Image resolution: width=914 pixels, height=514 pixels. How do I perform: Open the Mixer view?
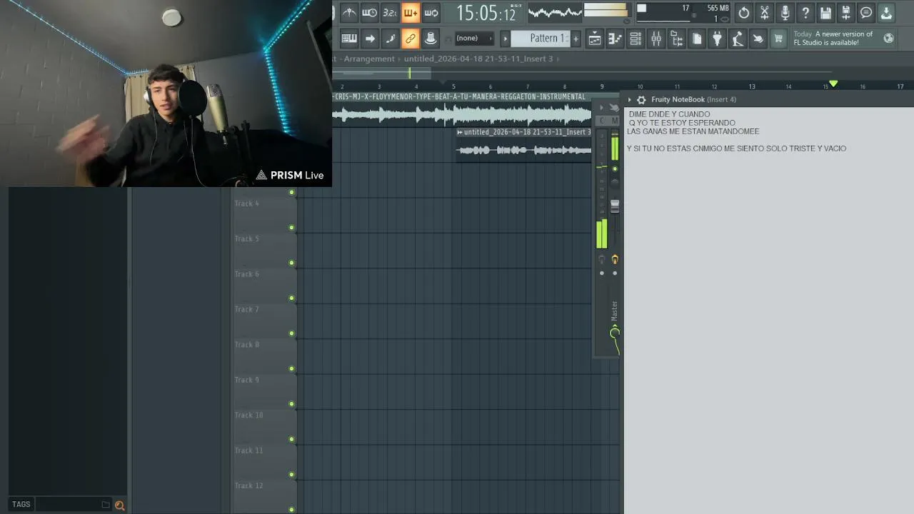coord(656,39)
